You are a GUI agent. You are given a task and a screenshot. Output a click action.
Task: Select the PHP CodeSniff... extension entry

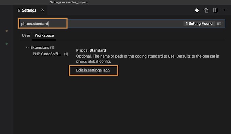47,54
